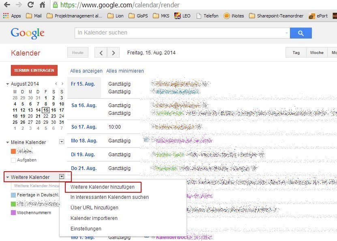Screen dimensions: 337x241
Task: Select Einstellungen in the dropdown menu
Action: coord(86,229)
